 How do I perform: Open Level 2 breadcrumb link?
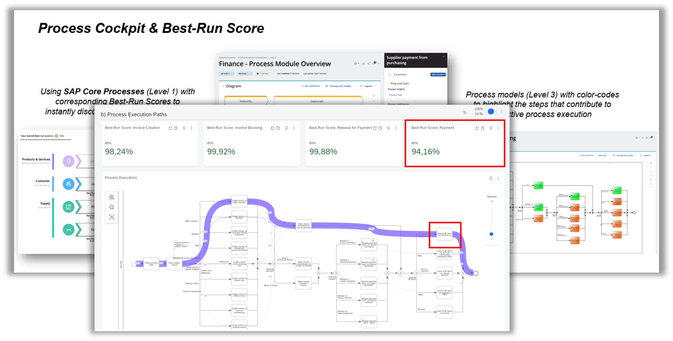pyautogui.click(x=273, y=57)
